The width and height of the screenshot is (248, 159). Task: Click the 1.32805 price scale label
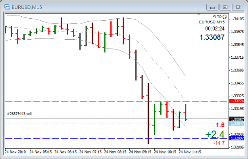point(237,147)
